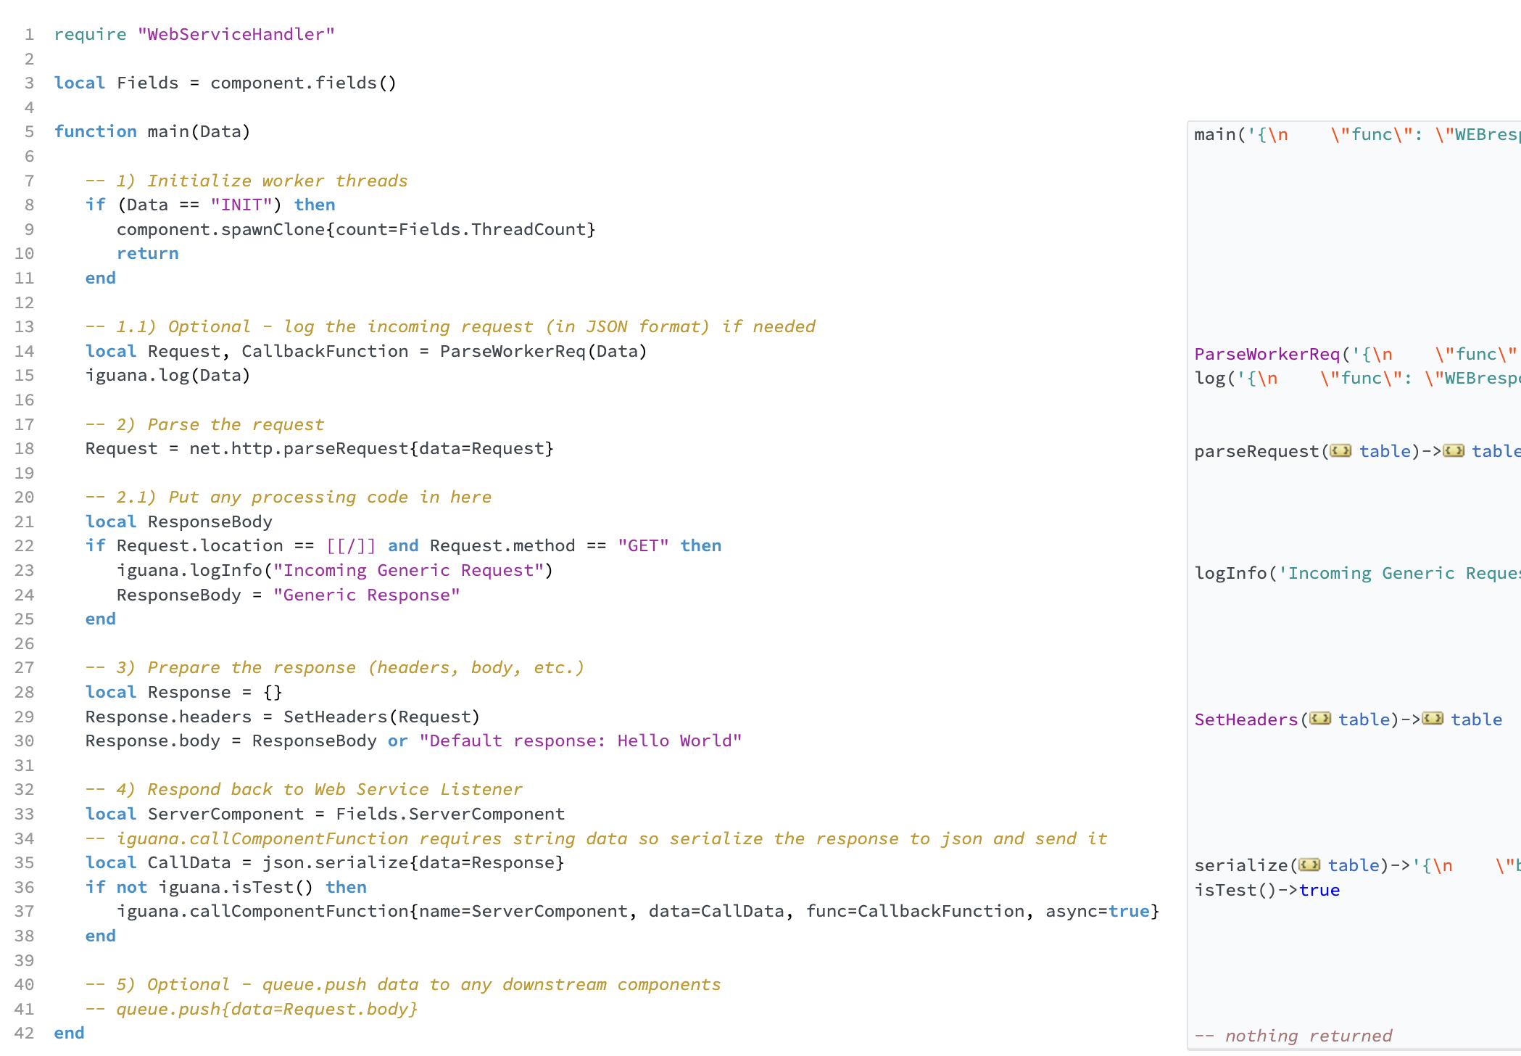Click the "nothing returned" annotation
1521x1056 pixels.
click(x=1293, y=1036)
